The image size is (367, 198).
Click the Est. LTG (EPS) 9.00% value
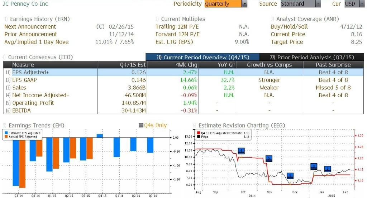[x=242, y=42]
